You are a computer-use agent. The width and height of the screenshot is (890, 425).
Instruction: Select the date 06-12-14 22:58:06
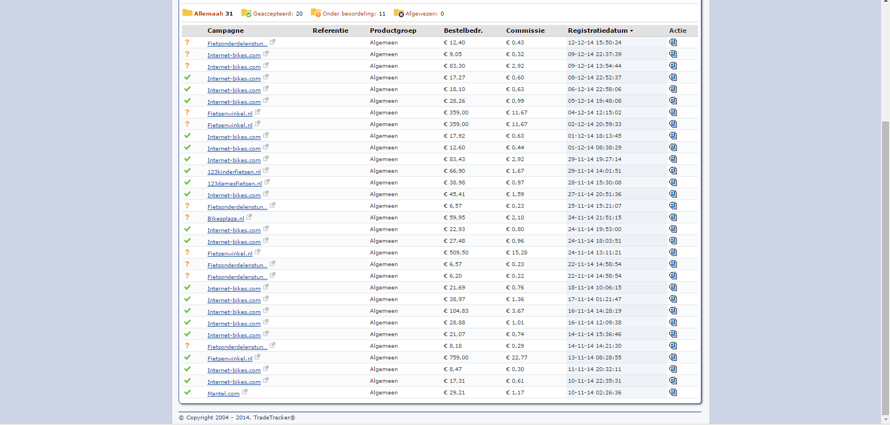point(595,89)
